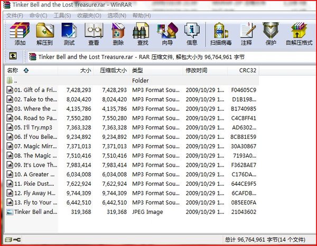Click the Folder type cell
Screen dimensions: 317x246
[x=141, y=80]
